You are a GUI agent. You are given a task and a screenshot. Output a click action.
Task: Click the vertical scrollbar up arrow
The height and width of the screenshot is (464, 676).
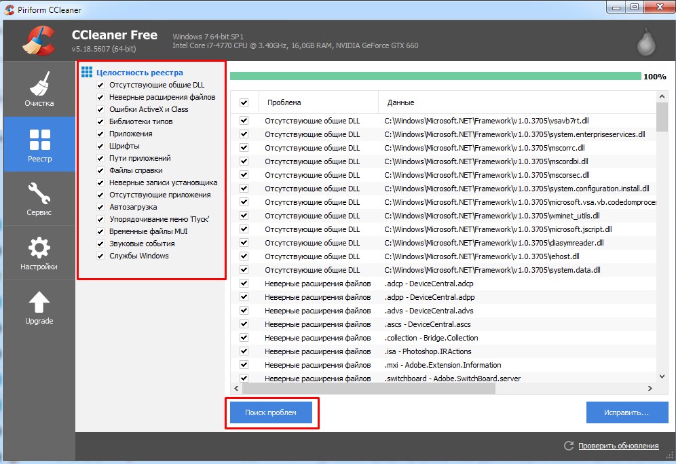(662, 96)
